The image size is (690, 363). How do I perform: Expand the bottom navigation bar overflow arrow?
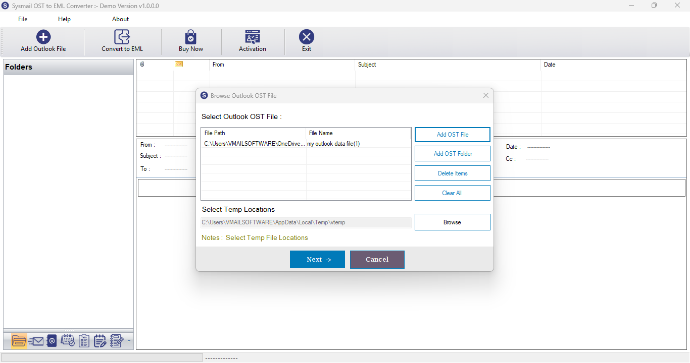pyautogui.click(x=129, y=341)
